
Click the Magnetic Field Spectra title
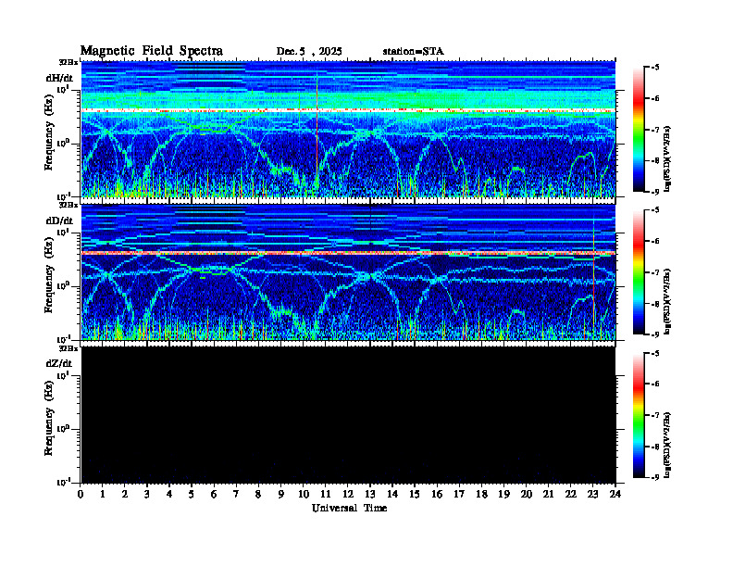coord(152,51)
